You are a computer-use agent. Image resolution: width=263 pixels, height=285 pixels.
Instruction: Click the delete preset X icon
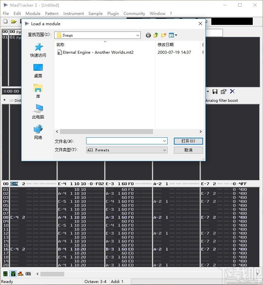232,92
